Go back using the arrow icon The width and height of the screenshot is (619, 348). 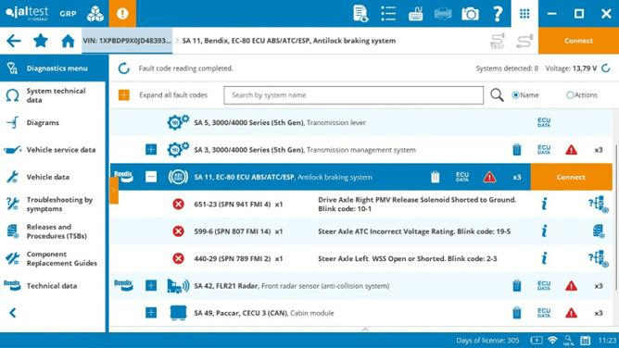(13, 41)
